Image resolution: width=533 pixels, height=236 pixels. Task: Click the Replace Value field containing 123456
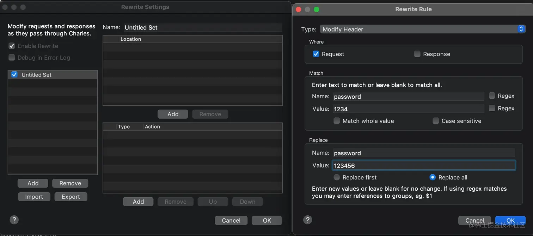423,165
